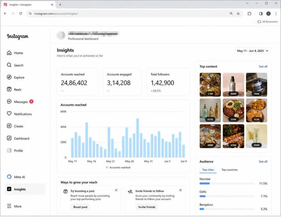Open the 900K spray bottle thumbnail

coord(233,85)
